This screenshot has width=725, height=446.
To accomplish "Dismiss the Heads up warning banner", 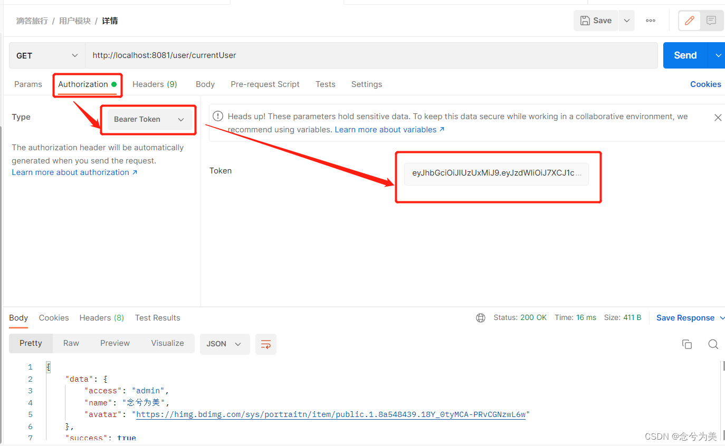I will (718, 118).
